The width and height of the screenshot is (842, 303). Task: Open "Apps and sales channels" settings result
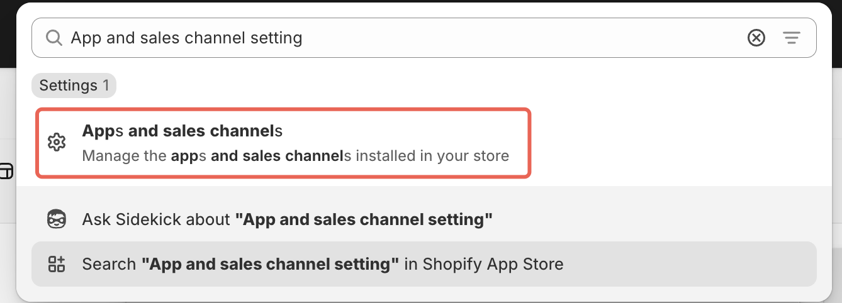point(182,131)
